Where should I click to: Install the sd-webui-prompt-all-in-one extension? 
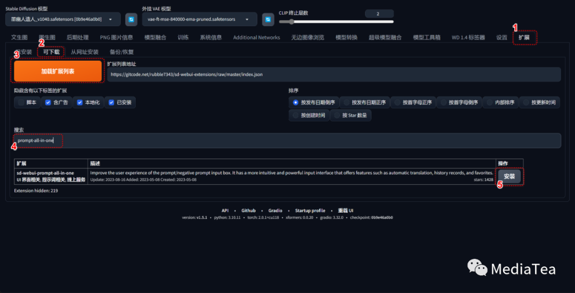click(x=510, y=176)
